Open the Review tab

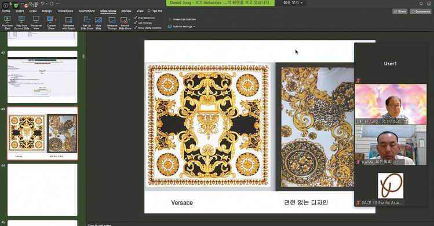pos(126,11)
